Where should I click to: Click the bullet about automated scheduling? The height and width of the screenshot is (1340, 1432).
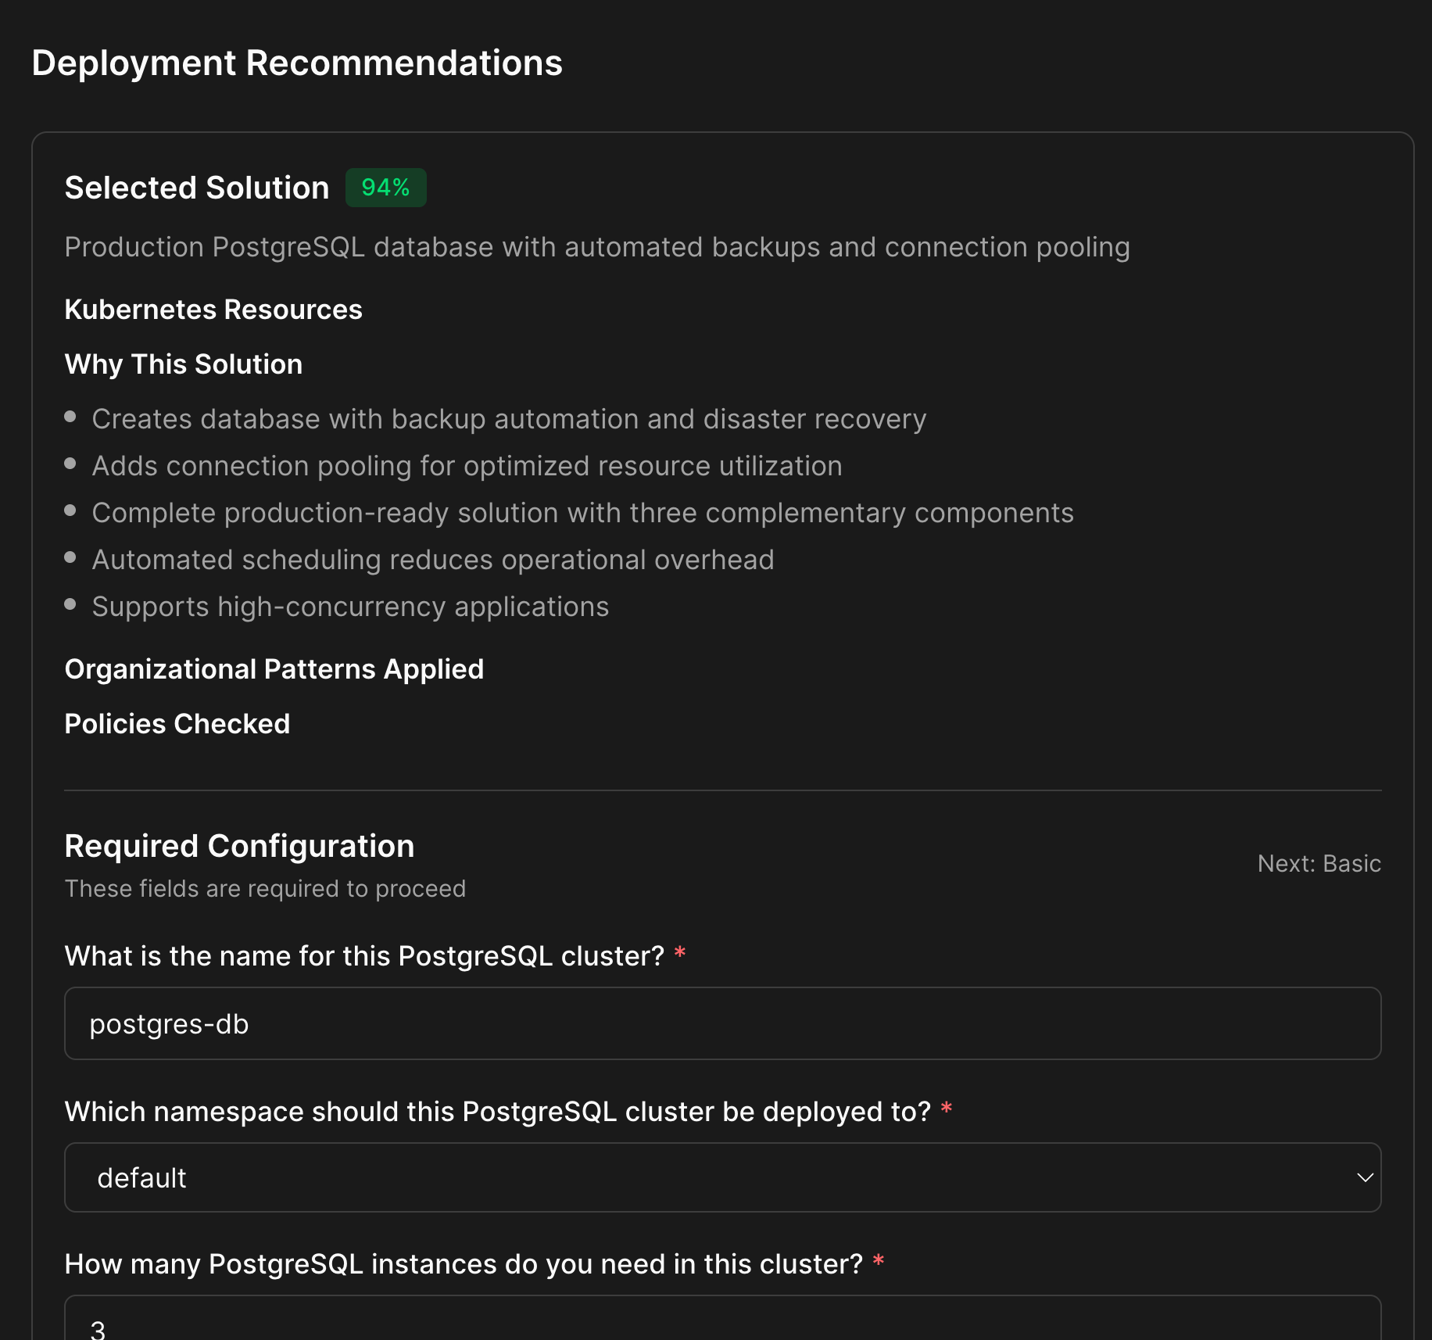click(x=433, y=559)
